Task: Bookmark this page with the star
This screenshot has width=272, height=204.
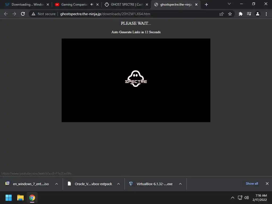Action: point(230,14)
